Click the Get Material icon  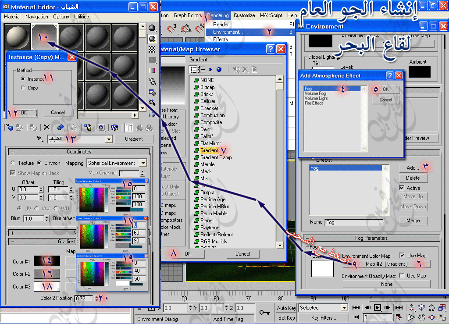(x=10, y=128)
